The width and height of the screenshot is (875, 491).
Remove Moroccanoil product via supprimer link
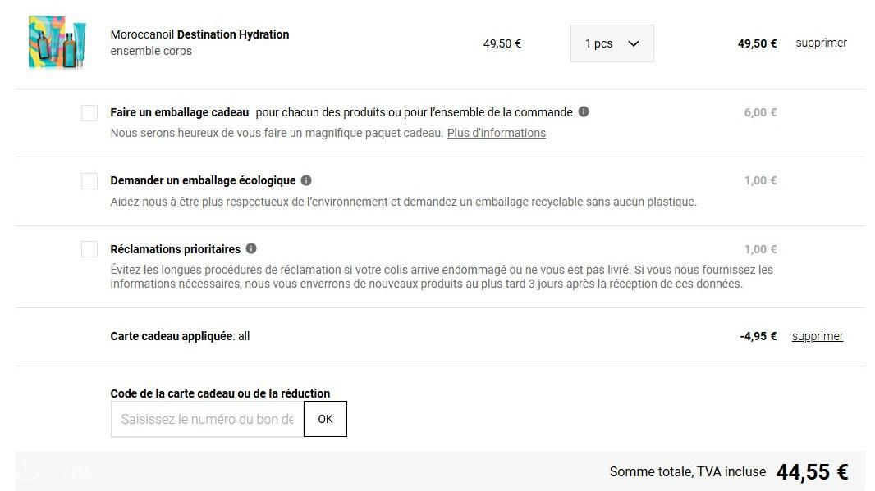tap(821, 43)
